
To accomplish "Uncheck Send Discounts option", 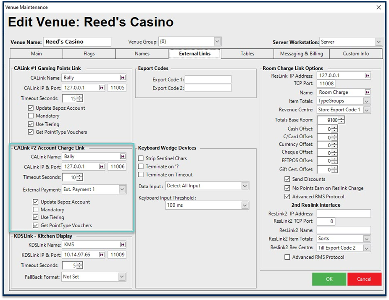I will point(287,179).
